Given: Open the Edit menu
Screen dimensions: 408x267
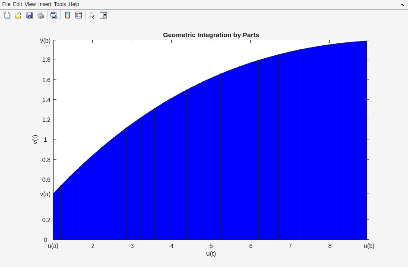Looking at the screenshot, I should click(x=17, y=4).
